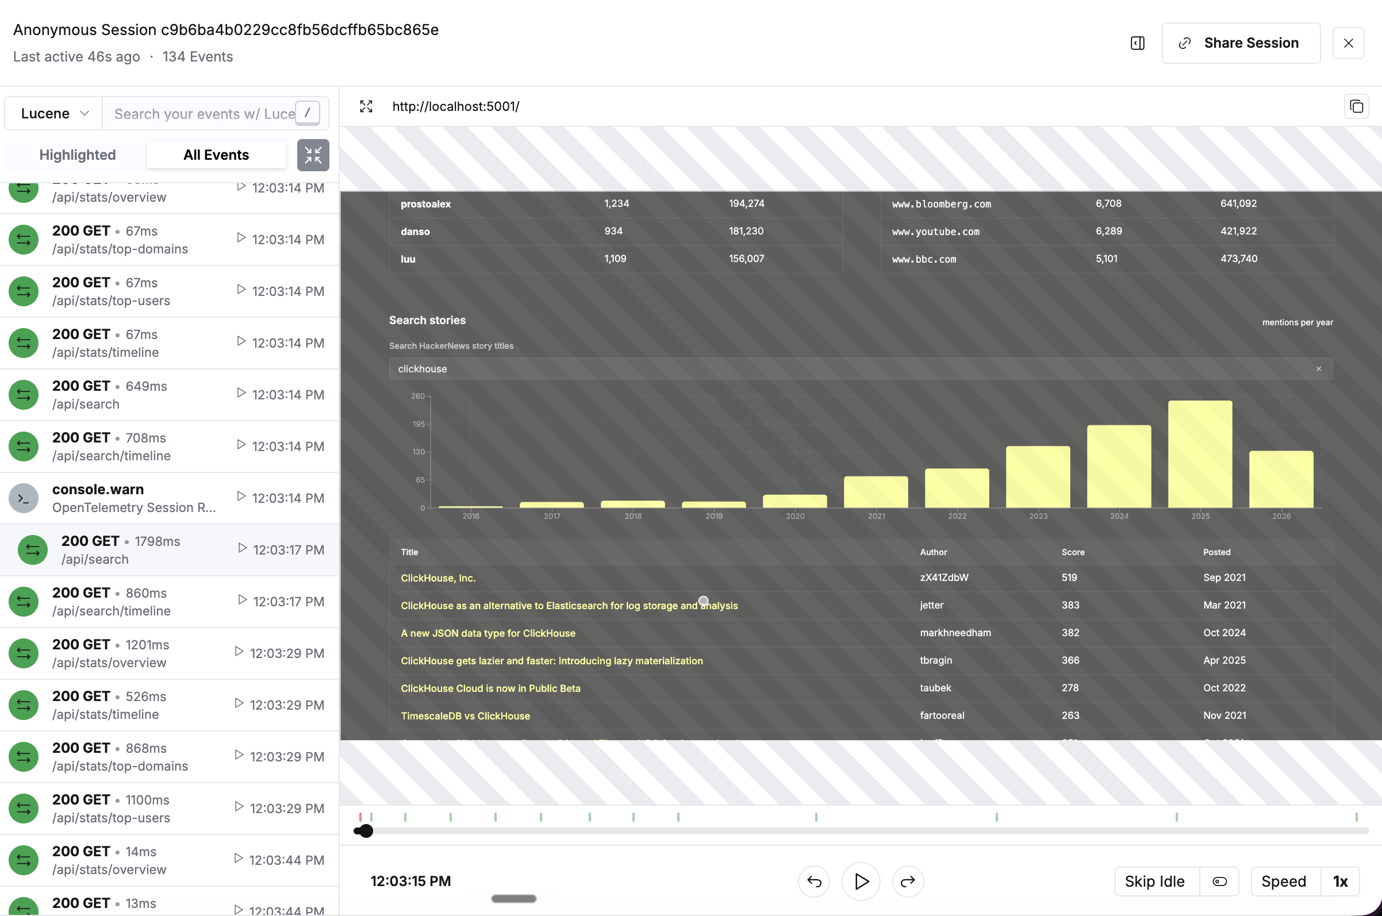
Task: Click the Skip Idle label
Action: [x=1154, y=881]
